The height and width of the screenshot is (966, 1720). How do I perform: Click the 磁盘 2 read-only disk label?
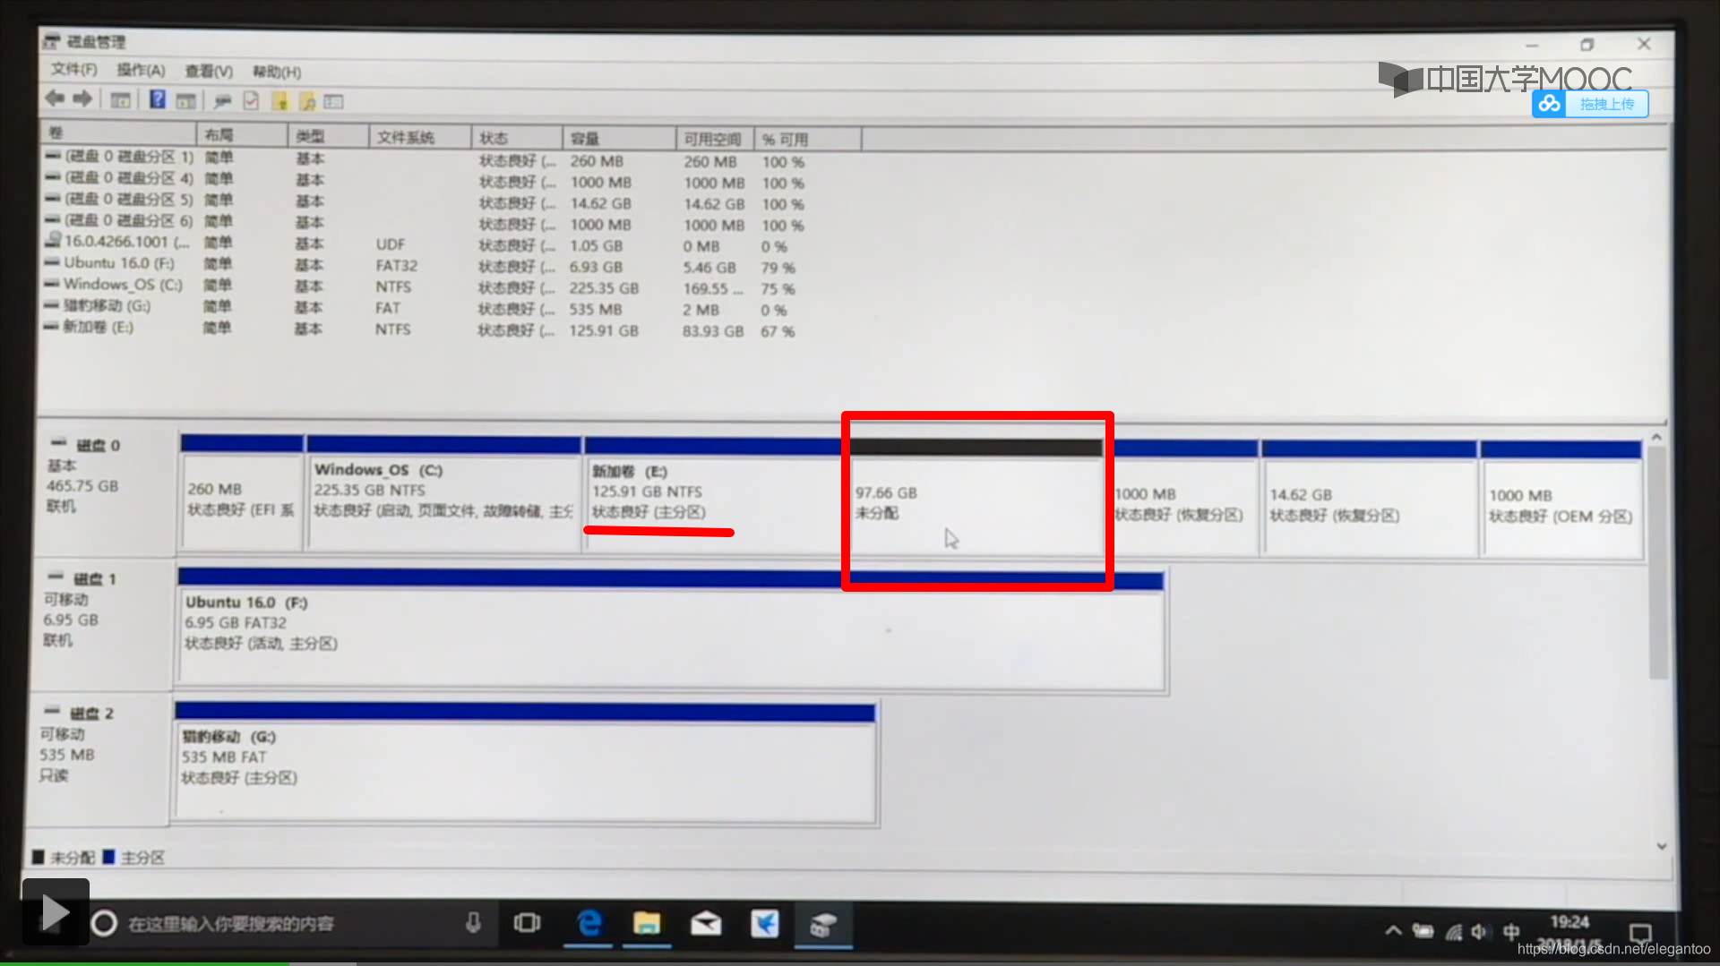click(x=91, y=713)
